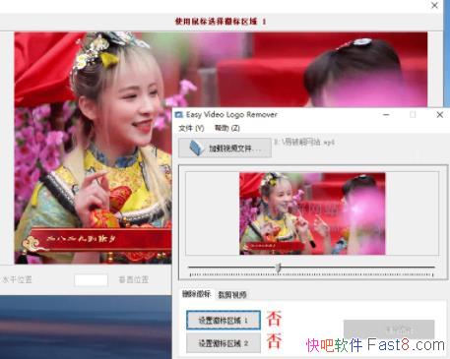450x359 pixels.
Task: Click the red 否 status beside 设置徽标区域 1
Action: point(274,319)
